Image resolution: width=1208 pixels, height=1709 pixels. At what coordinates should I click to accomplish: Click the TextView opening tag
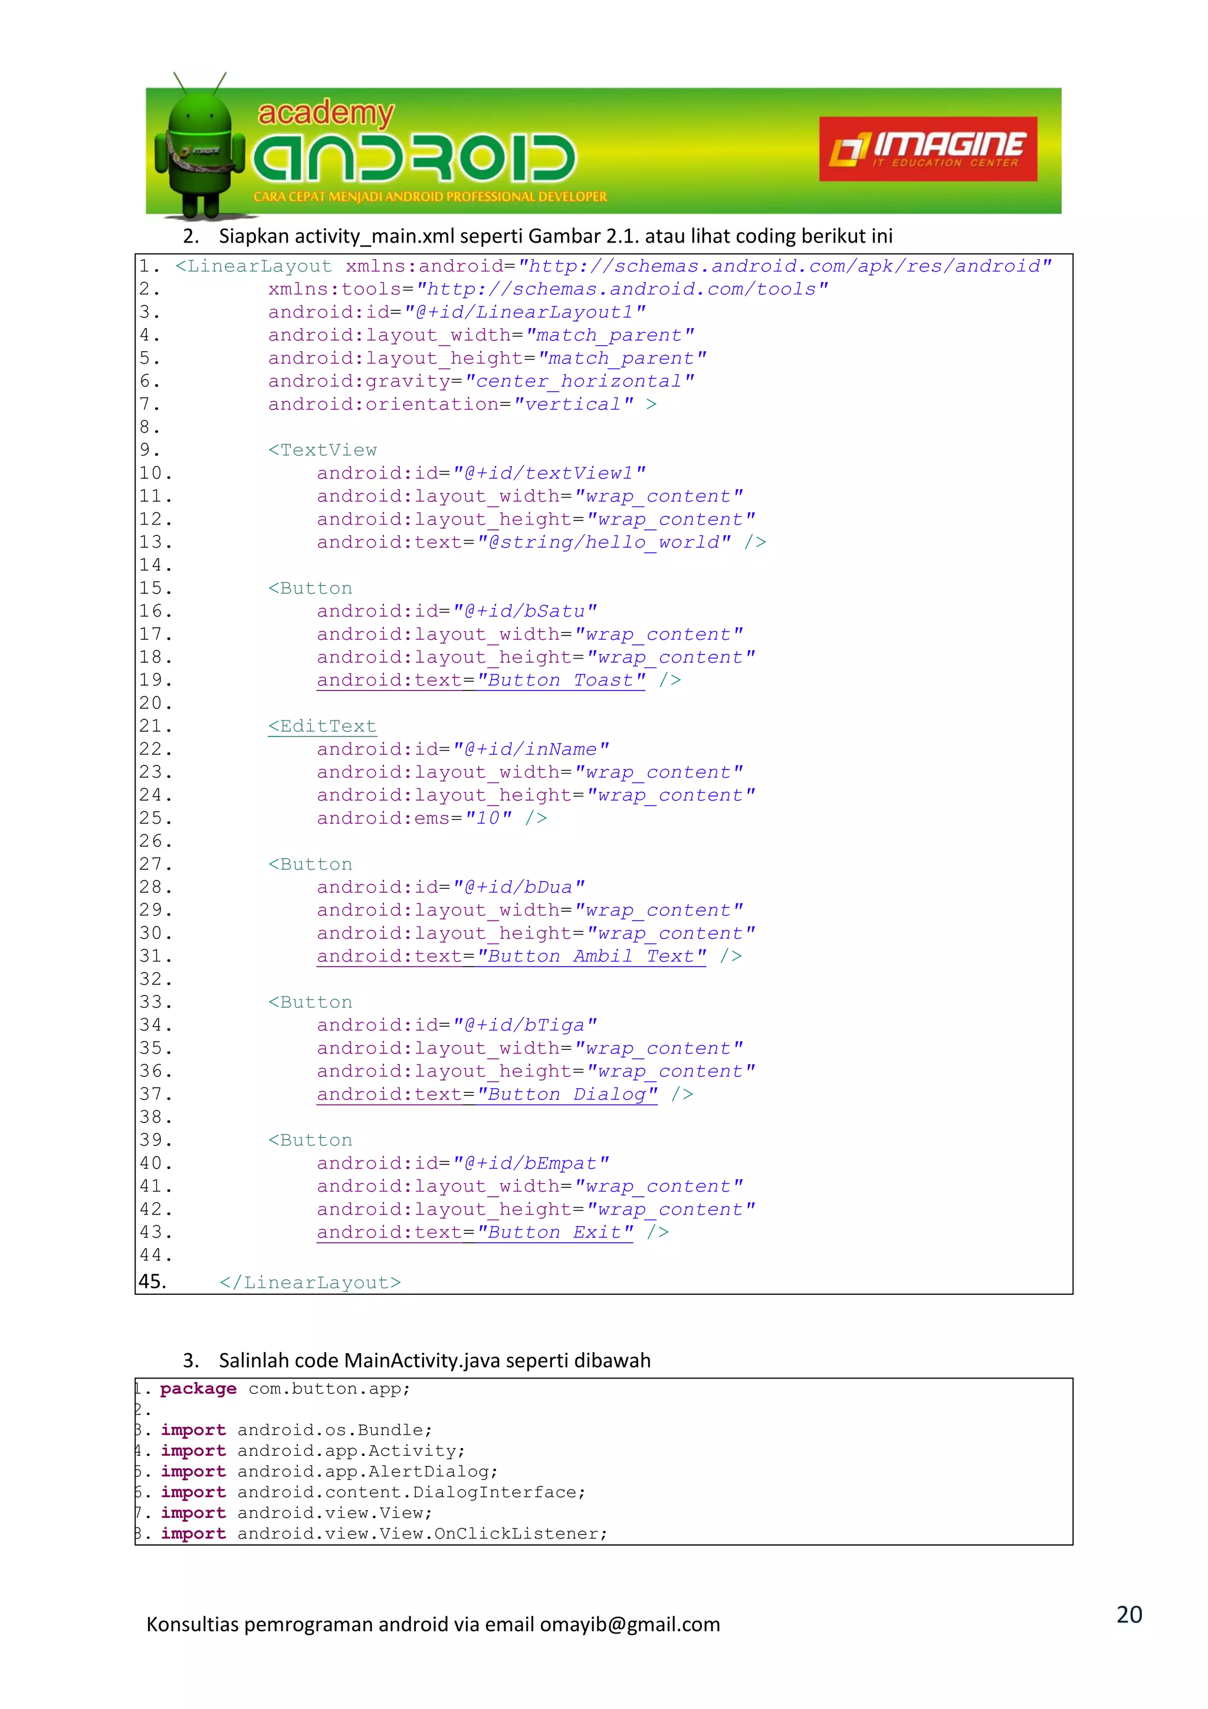[323, 450]
